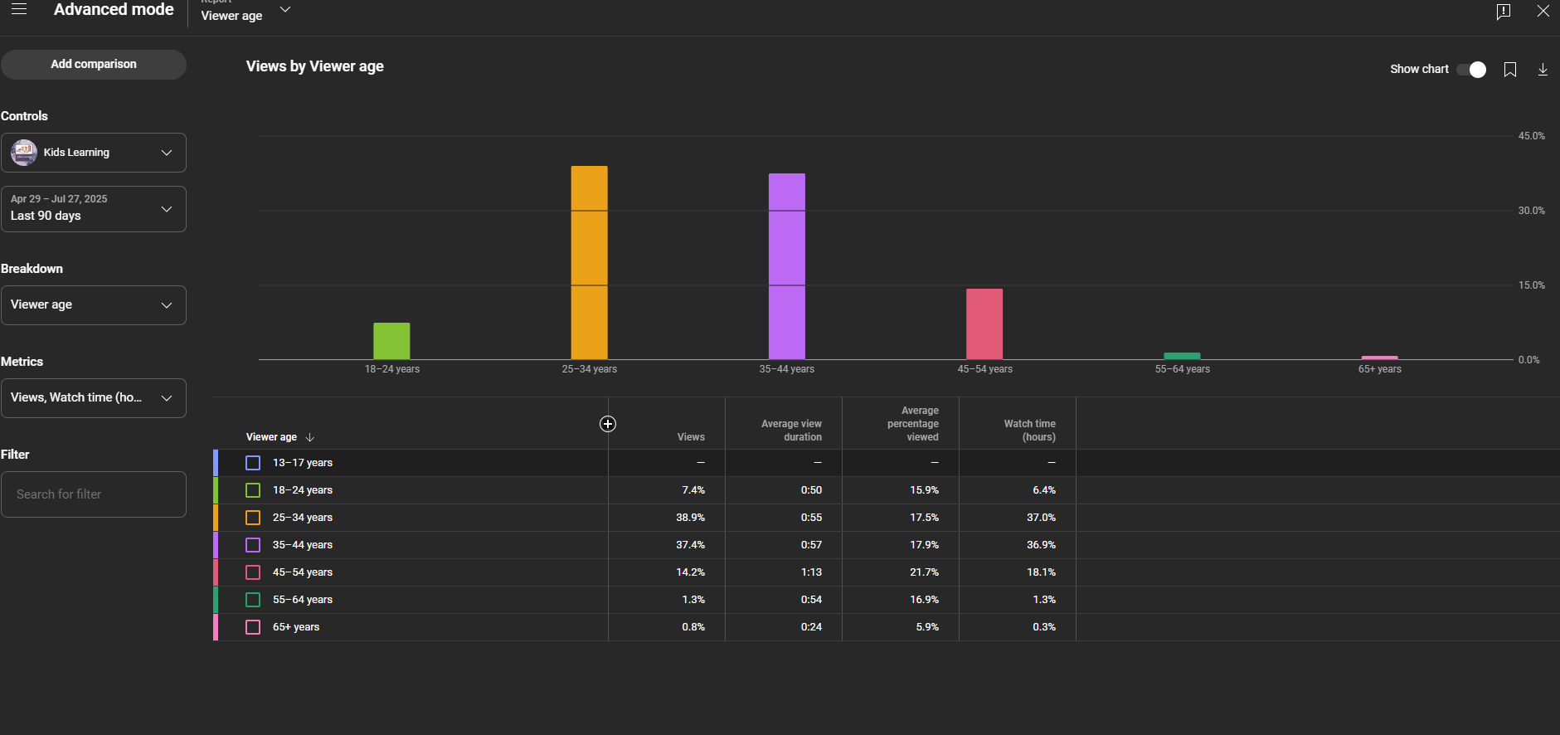Viewport: 1560px width, 735px height.
Task: Sort by Average percentage viewed column
Action: pos(913,424)
